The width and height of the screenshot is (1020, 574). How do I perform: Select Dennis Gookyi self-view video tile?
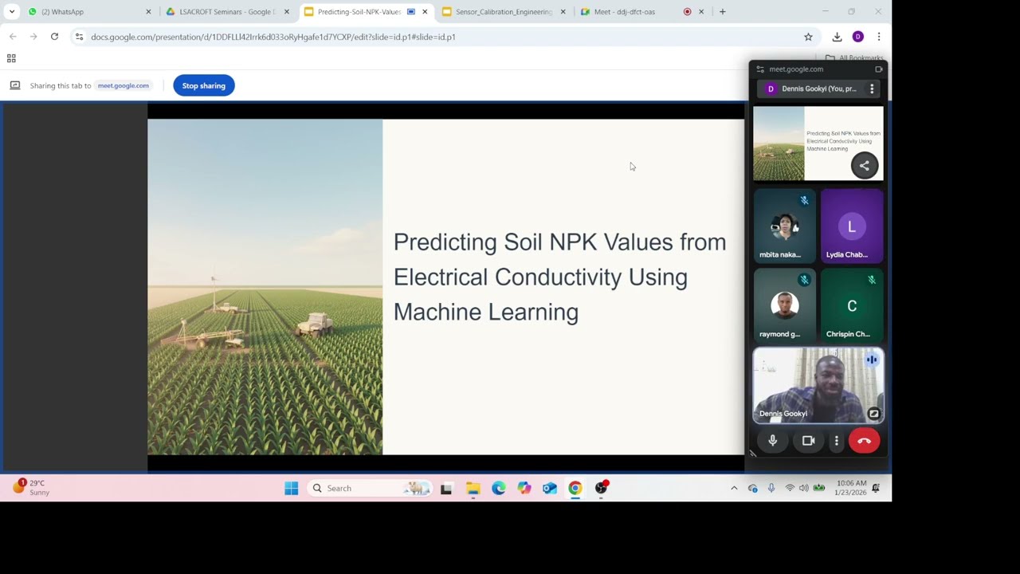coord(818,385)
